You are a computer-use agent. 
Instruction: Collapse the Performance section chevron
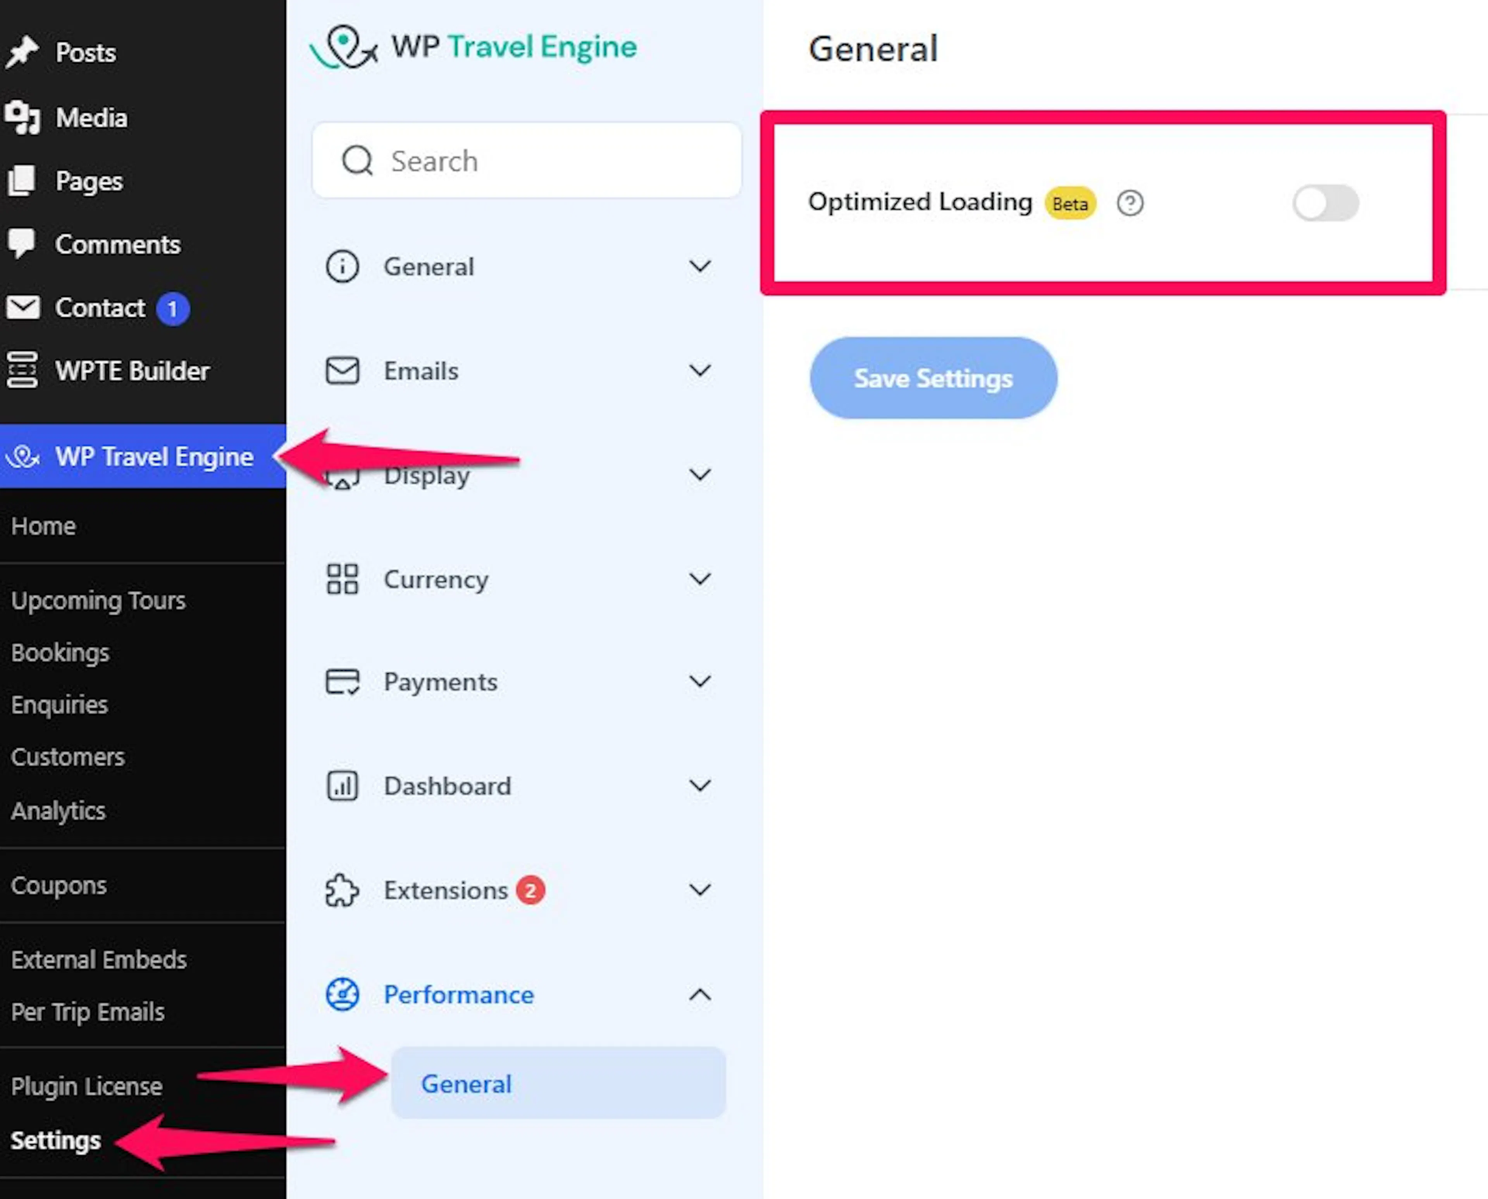click(700, 994)
